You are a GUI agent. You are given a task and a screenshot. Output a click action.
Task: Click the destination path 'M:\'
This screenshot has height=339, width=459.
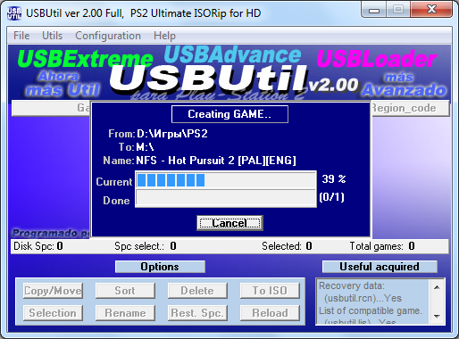pos(145,147)
